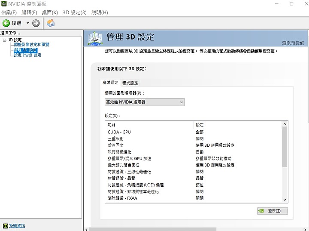Collapse the 3D 設定 tree node
Viewport: 309px width, 231px height.
5,40
